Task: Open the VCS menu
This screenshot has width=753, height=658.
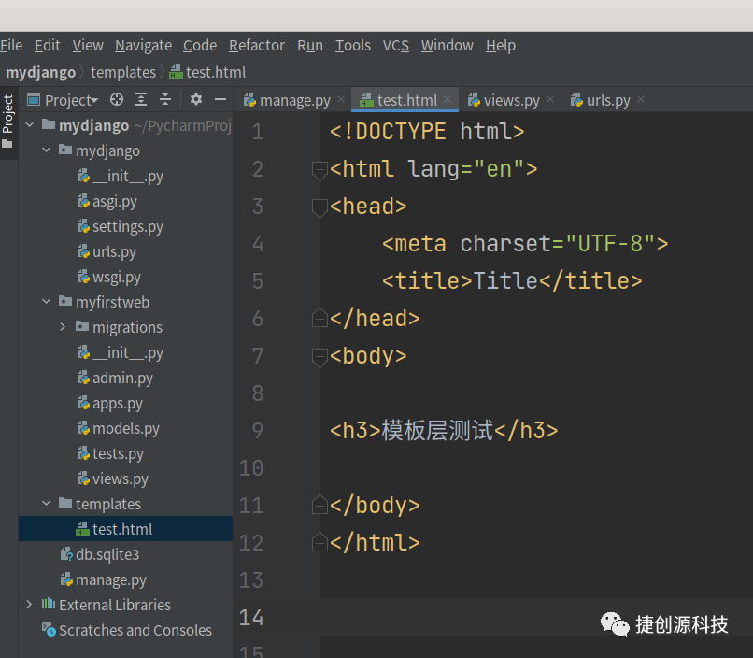Action: coord(396,45)
